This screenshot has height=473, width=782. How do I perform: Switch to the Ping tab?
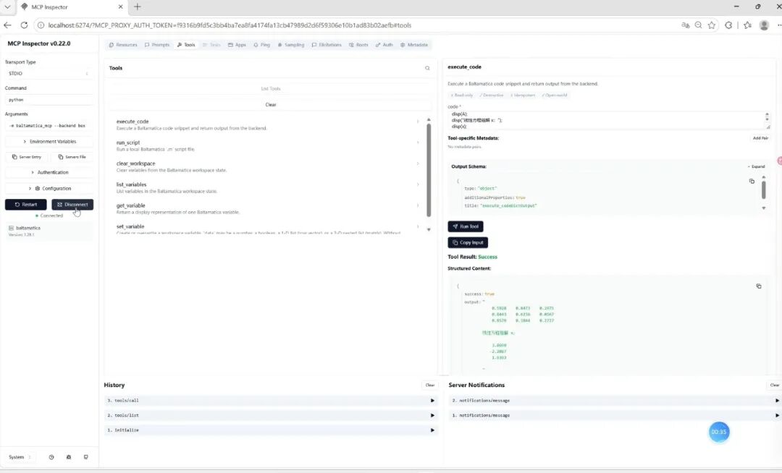pyautogui.click(x=262, y=45)
